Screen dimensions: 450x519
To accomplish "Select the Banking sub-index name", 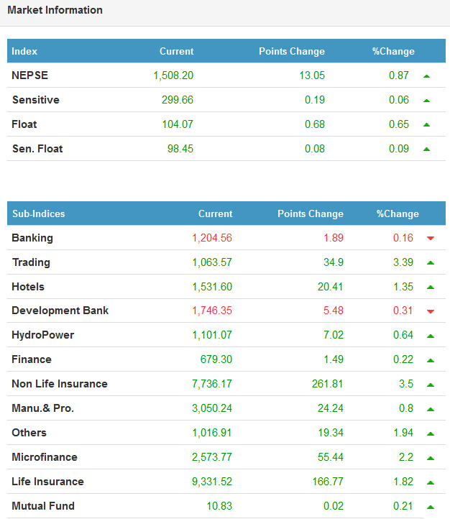I will 32,238.
